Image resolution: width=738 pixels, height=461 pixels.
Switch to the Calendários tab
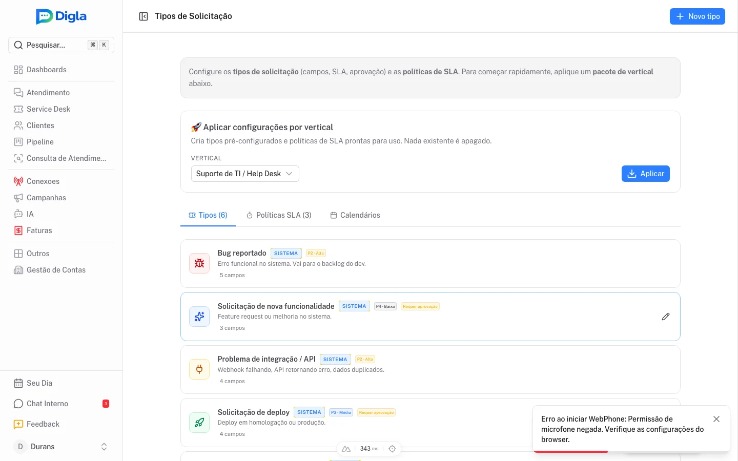(x=355, y=215)
